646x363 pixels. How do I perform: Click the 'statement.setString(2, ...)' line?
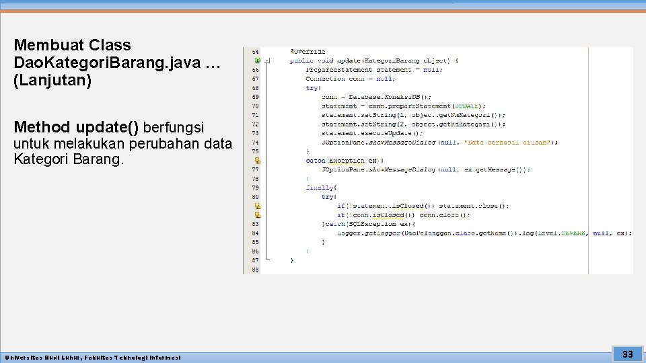click(413, 124)
